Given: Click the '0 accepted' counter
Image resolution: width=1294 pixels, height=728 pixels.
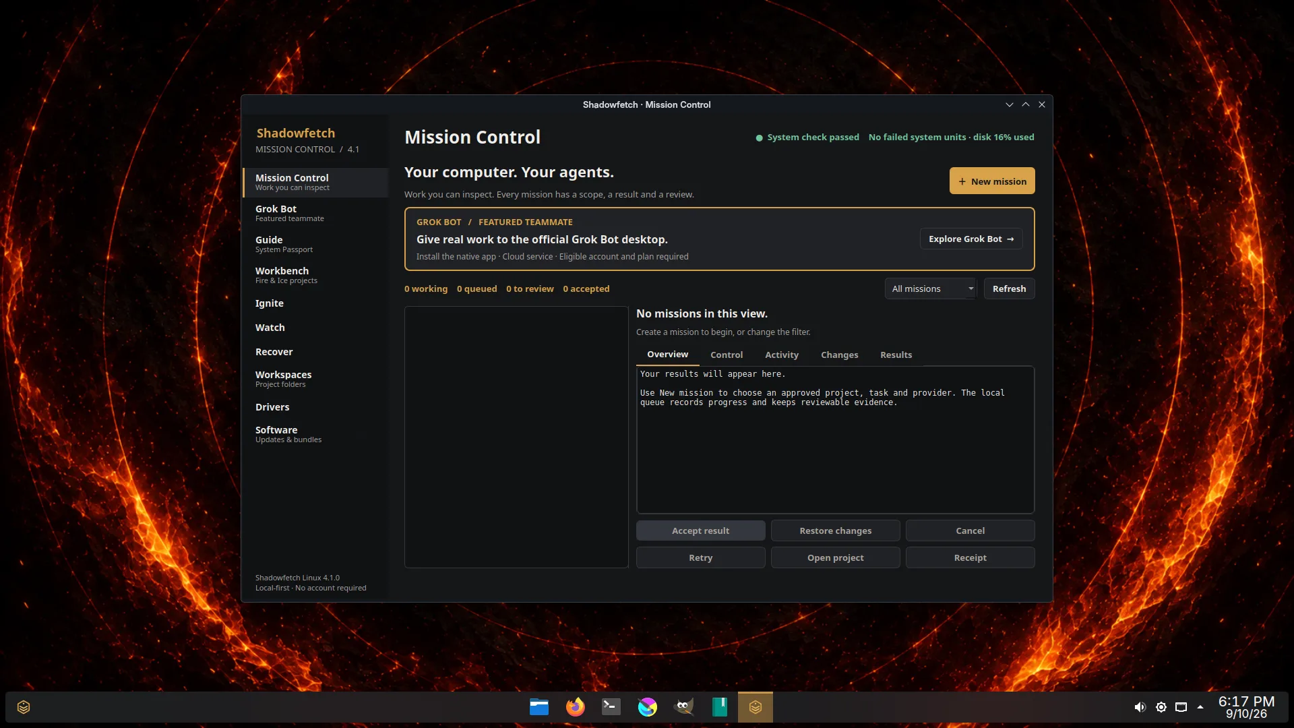Looking at the screenshot, I should [x=586, y=289].
